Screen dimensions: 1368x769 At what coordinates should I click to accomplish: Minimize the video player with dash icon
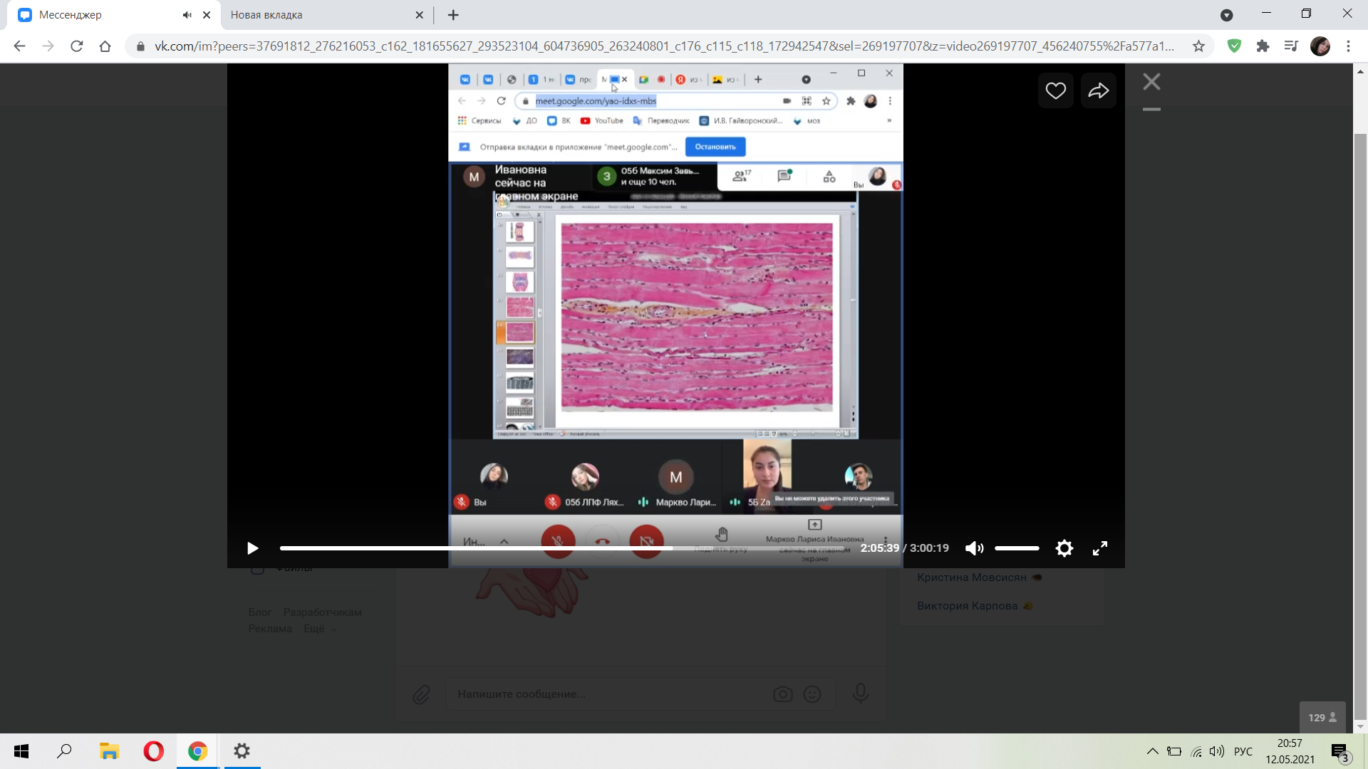1151,110
